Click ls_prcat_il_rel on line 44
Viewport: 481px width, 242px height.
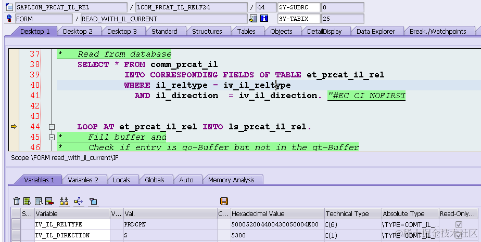(268, 127)
